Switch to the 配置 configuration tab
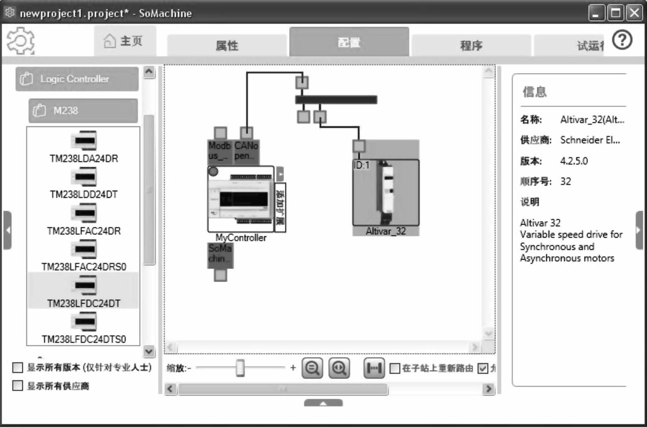Viewport: 647px width, 427px height. (x=349, y=42)
